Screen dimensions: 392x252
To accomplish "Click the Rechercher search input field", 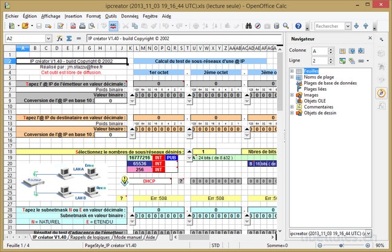I will 330,26.
